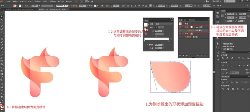
Task: Click 填色 swatch in Appearance panel
Action: [x=191, y=34]
